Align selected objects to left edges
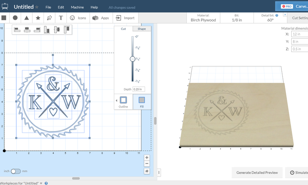This screenshot has height=185, width=308. [17, 30]
